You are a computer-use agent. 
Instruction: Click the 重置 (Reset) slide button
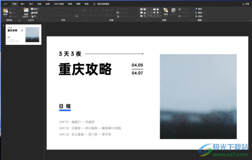(34, 12)
